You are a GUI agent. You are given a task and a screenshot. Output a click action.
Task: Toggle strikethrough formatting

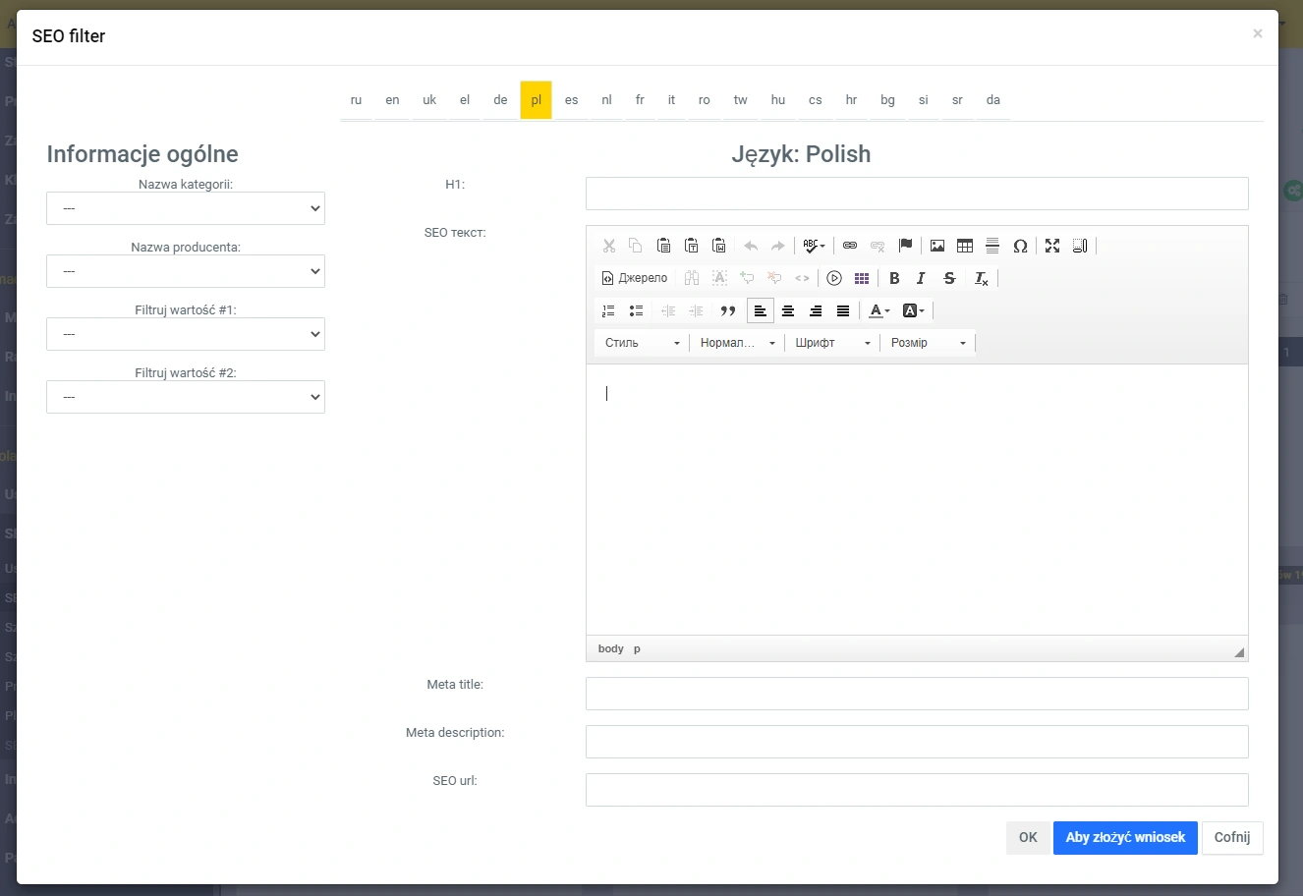coord(949,278)
